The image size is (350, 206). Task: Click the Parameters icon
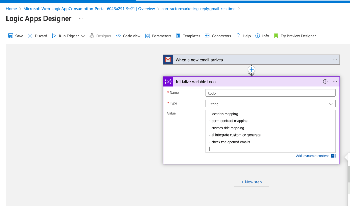tap(147, 36)
